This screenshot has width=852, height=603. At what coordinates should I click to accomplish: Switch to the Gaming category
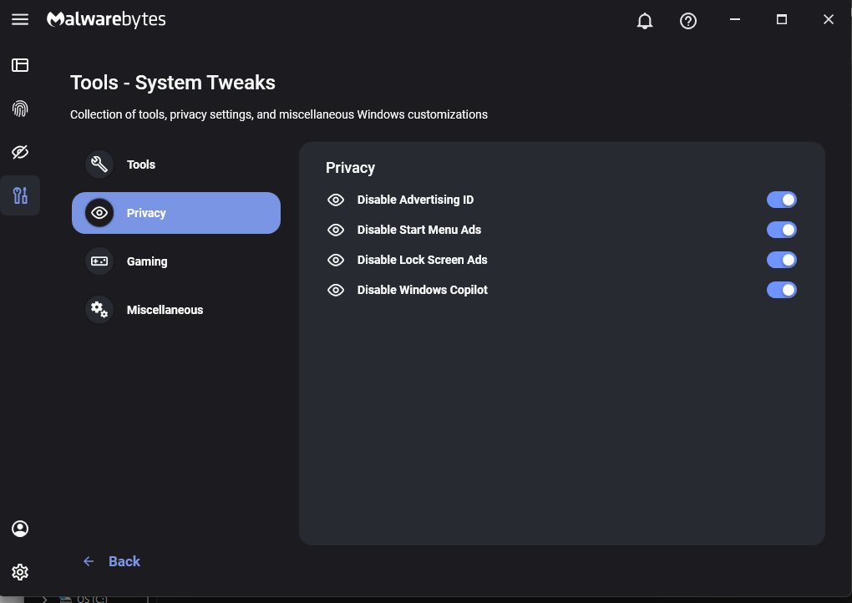(x=176, y=261)
